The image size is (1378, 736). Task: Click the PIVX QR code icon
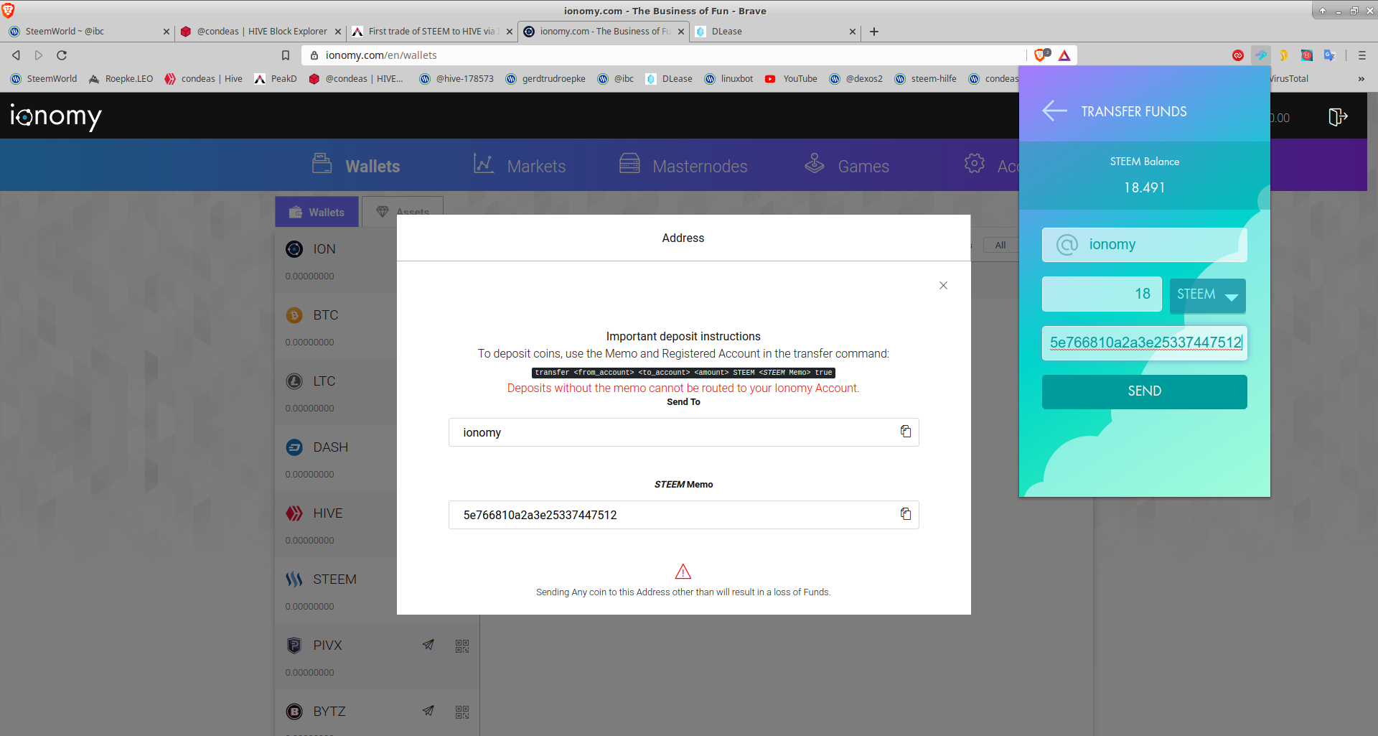tap(462, 646)
